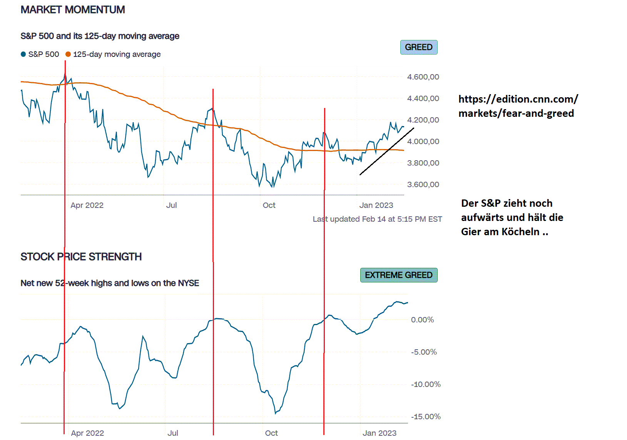Click the GREED indicator badge
Image resolution: width=627 pixels, height=440 pixels.
[x=418, y=47]
